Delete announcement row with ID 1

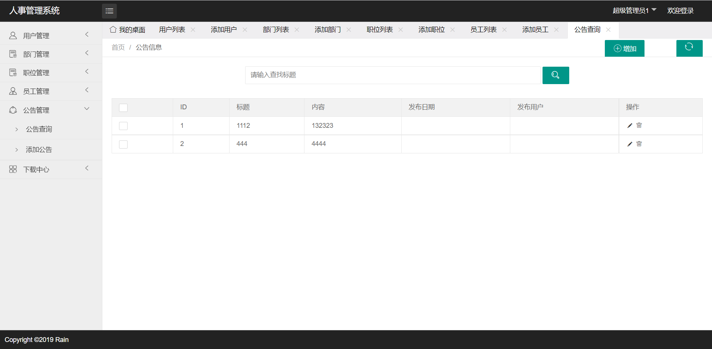(639, 126)
